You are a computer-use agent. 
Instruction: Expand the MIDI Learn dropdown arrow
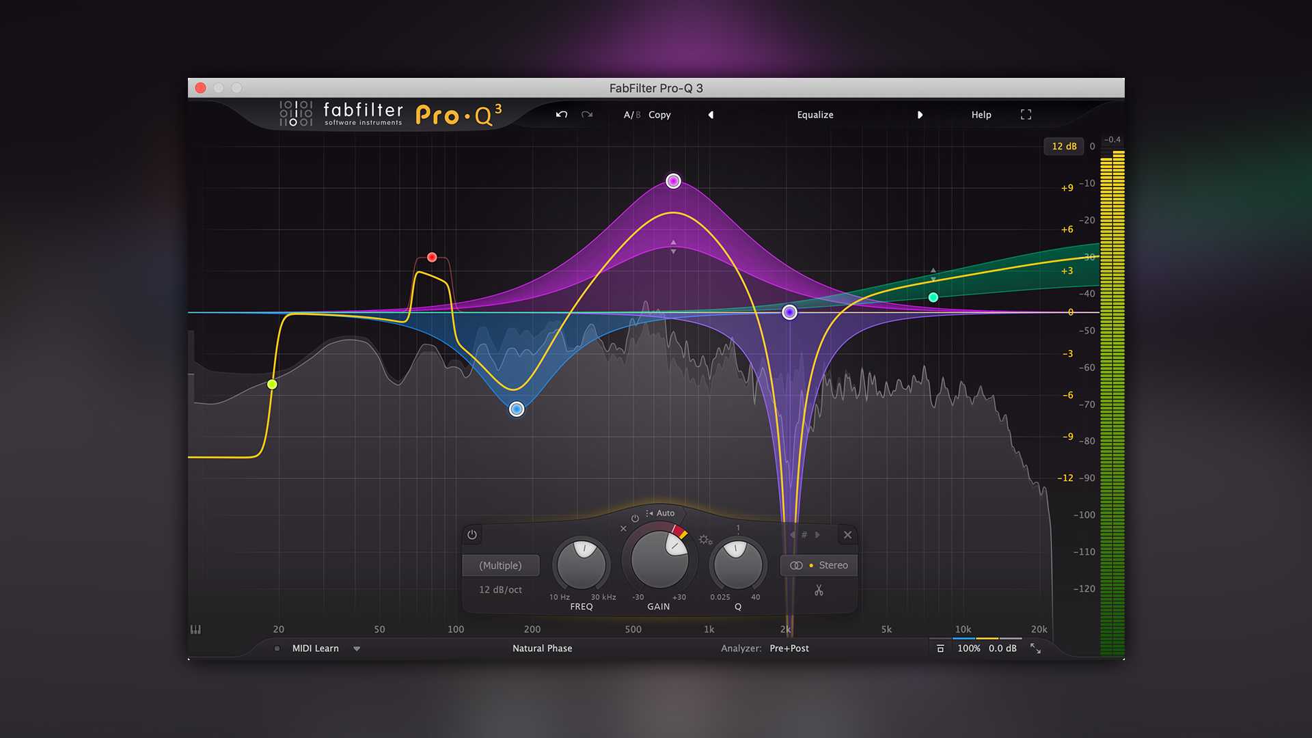[x=357, y=648]
